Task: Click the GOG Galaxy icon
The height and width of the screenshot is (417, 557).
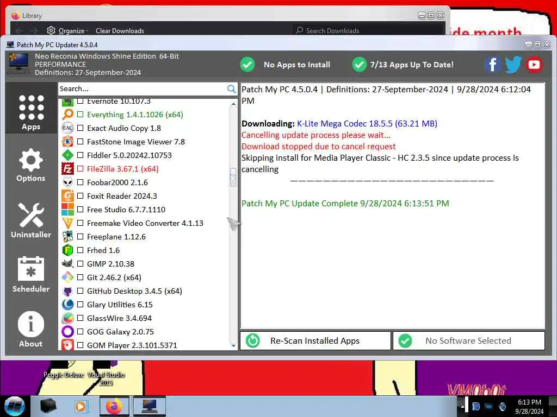Action: tap(67, 332)
